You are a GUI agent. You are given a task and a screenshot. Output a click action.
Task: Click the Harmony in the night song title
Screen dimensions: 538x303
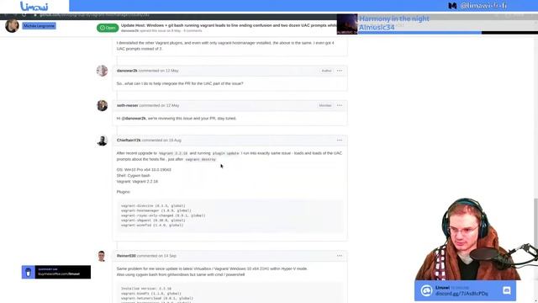tap(394, 19)
